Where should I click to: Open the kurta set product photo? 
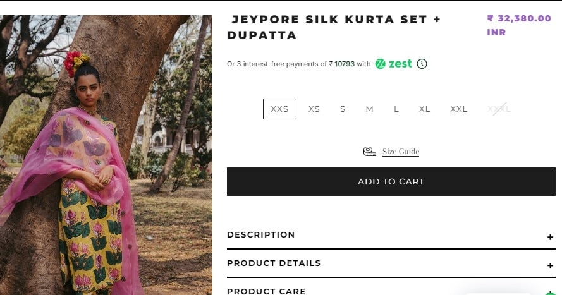coord(106,155)
